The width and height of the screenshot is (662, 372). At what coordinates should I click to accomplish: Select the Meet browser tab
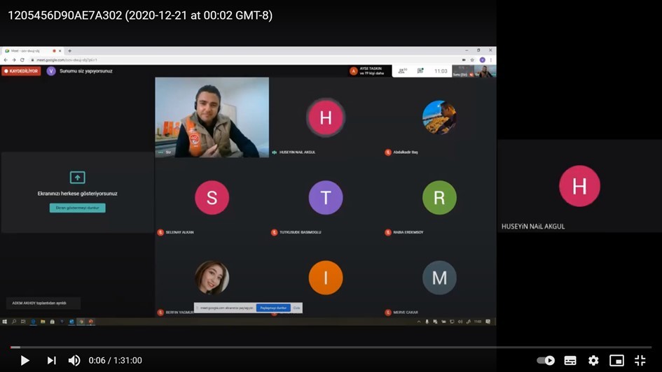pyautogui.click(x=32, y=51)
